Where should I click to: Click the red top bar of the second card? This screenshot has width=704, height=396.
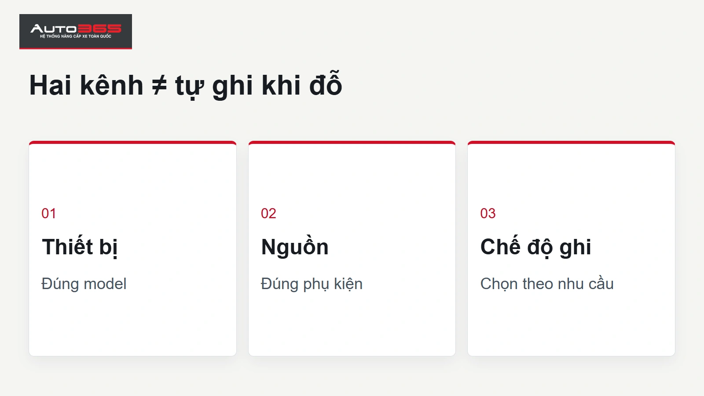click(352, 143)
